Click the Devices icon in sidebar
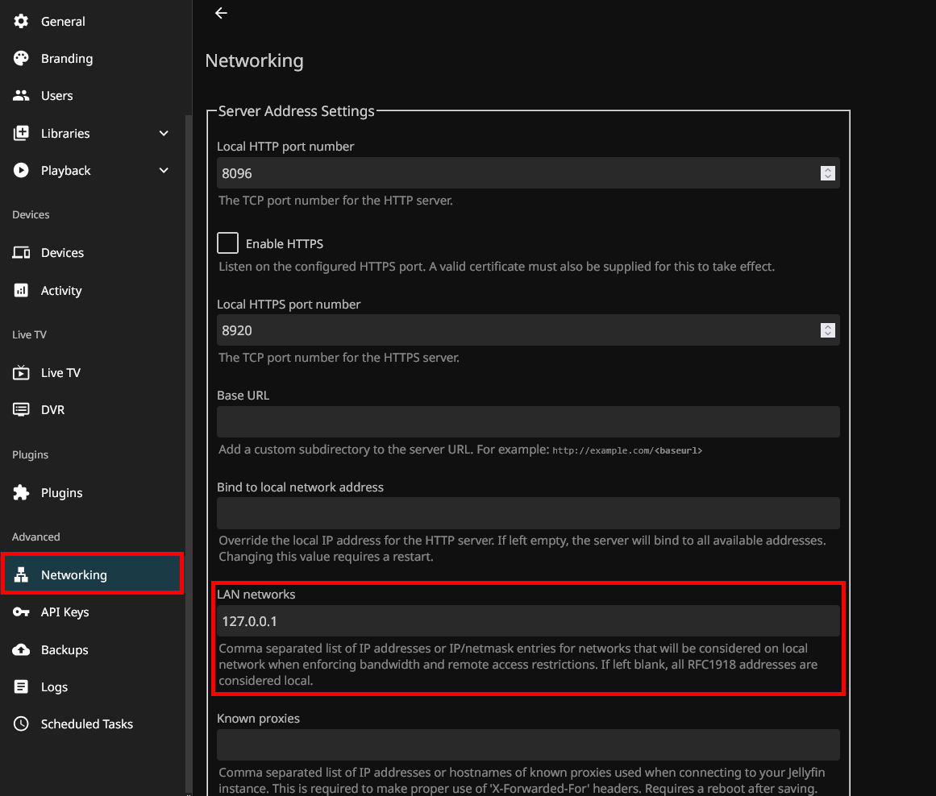 (22, 253)
